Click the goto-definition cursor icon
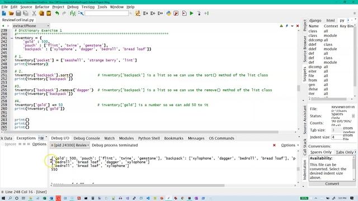358x201 pixels. coord(81,13)
